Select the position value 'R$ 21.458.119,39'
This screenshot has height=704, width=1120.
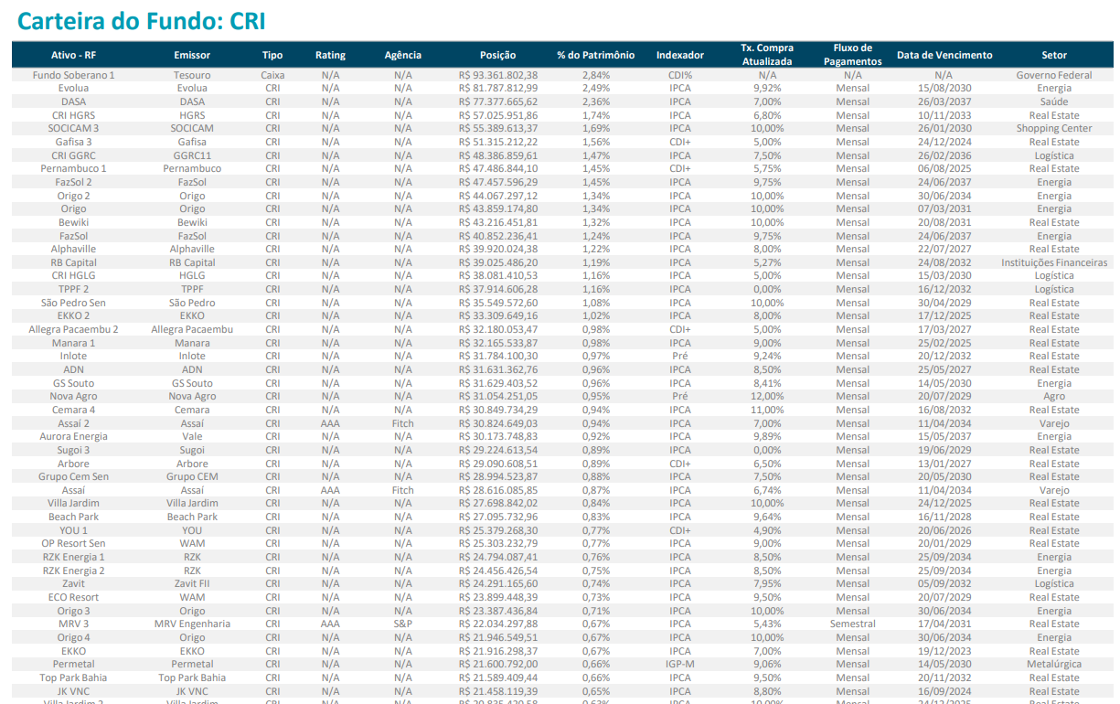coord(497,690)
